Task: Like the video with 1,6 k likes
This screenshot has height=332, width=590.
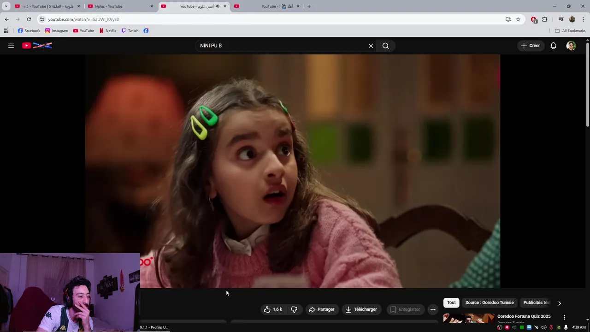Action: click(273, 309)
